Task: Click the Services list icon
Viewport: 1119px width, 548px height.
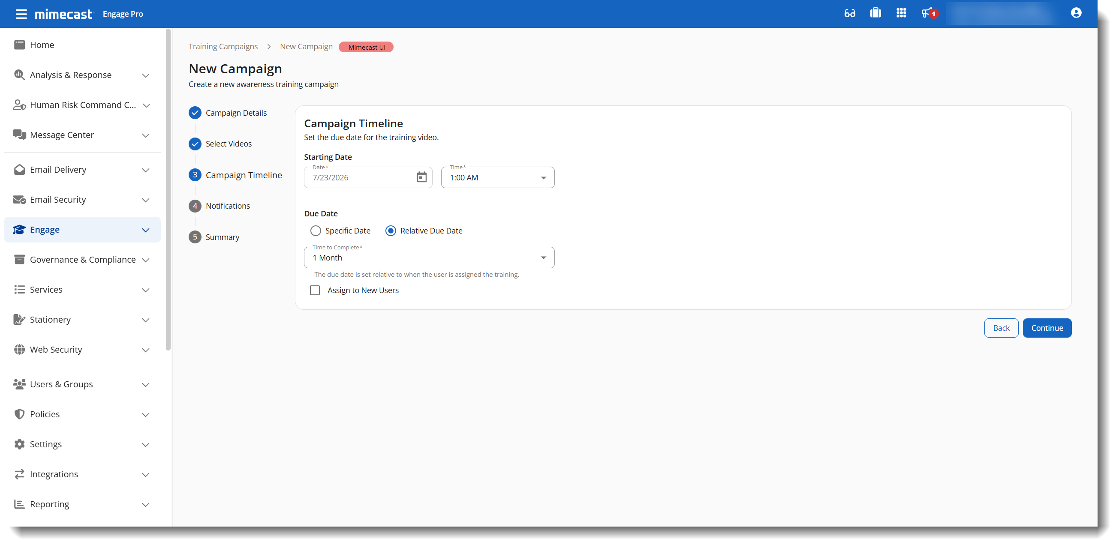Action: 19,289
